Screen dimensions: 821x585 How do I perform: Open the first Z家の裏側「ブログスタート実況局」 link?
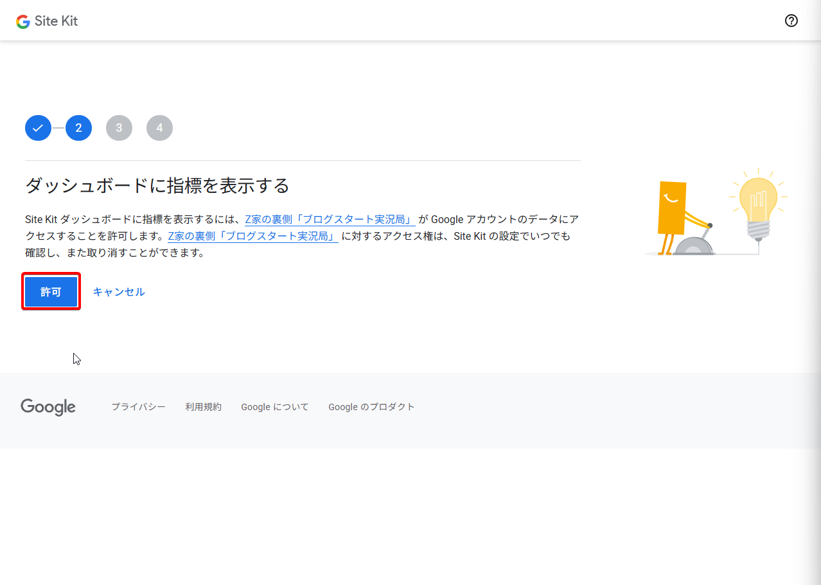330,219
